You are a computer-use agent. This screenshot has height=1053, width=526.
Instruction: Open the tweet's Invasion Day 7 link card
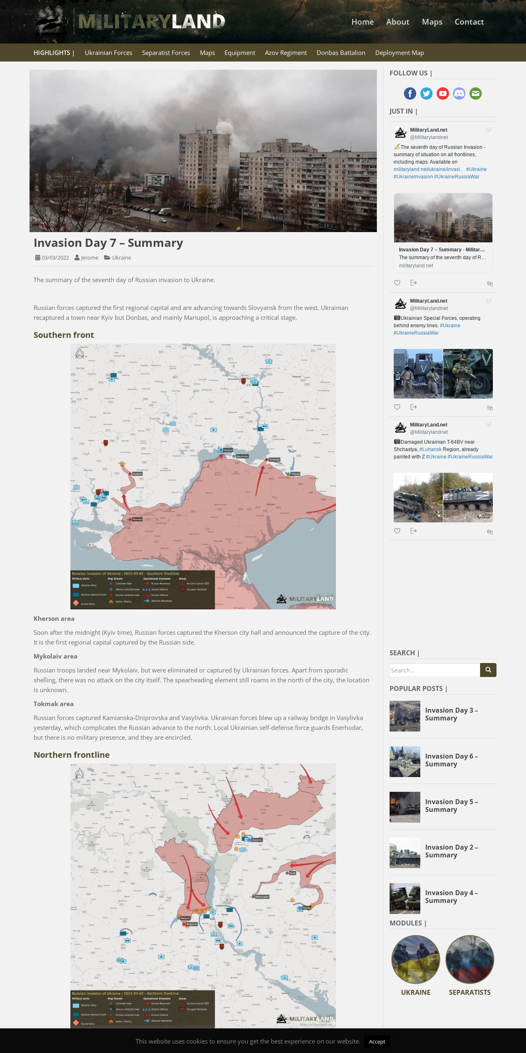[443, 233]
